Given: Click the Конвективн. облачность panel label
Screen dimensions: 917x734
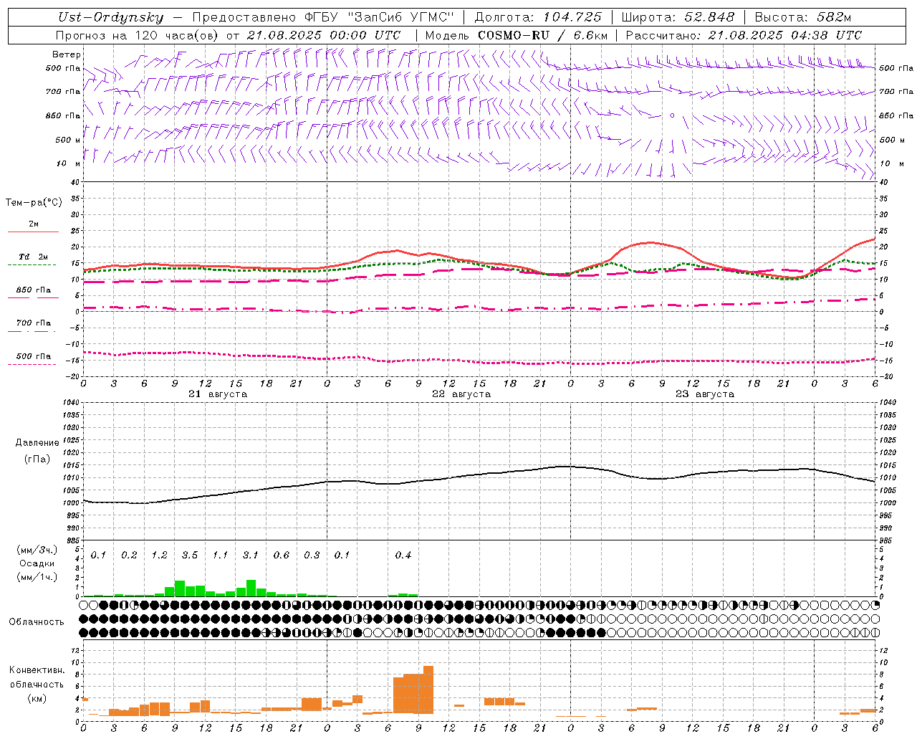Looking at the screenshot, I should point(37,684).
